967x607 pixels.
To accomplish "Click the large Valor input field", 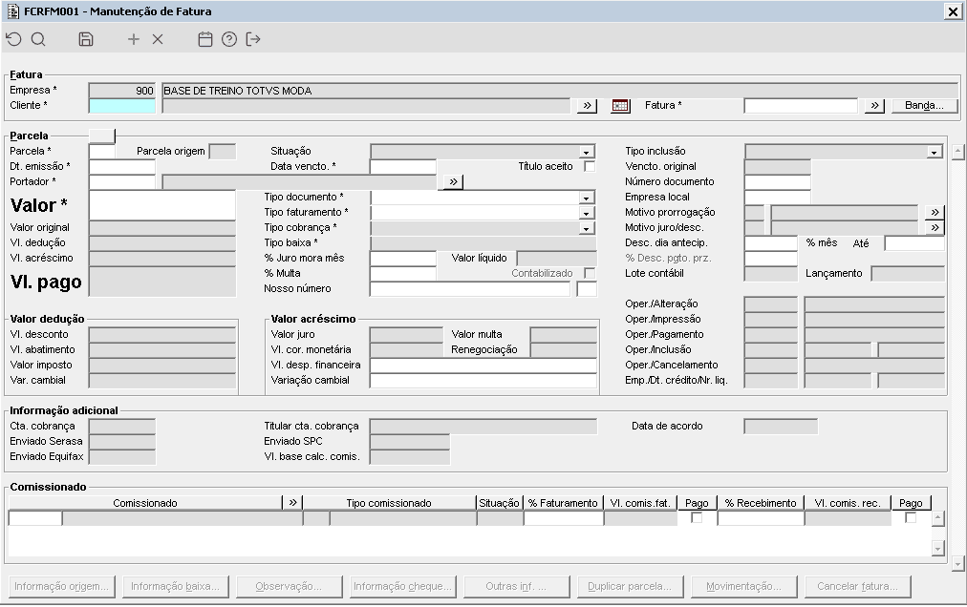I will point(162,205).
